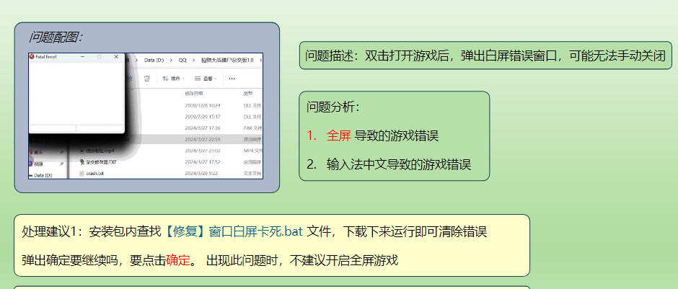This screenshot has height=289, width=678.
Task: Click Data (D:) in the address breadcrumb
Action: (x=154, y=59)
